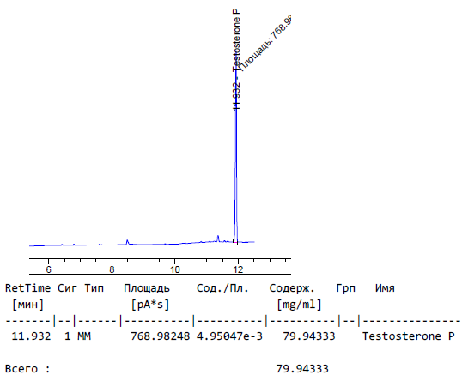Click the rotated Testosterone P peak label
The image size is (462, 381).
tap(236, 60)
